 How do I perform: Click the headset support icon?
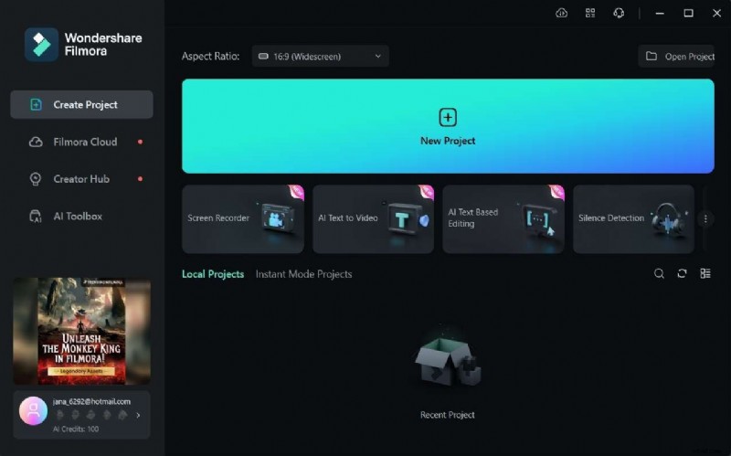pyautogui.click(x=619, y=13)
